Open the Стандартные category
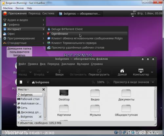The width and height of the screenshot is (164, 136). coord(24,43)
